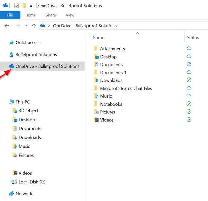
Task: Click the New folder icon in quick access toolbar
Action: [x=24, y=6]
